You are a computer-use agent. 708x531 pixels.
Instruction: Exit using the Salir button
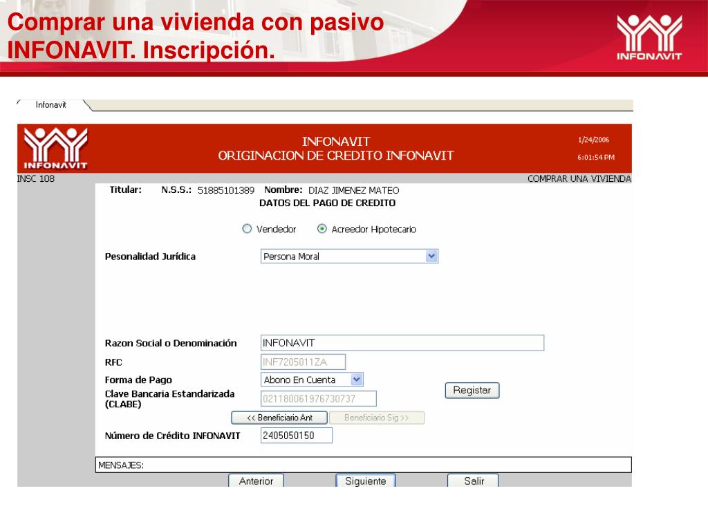tap(473, 481)
